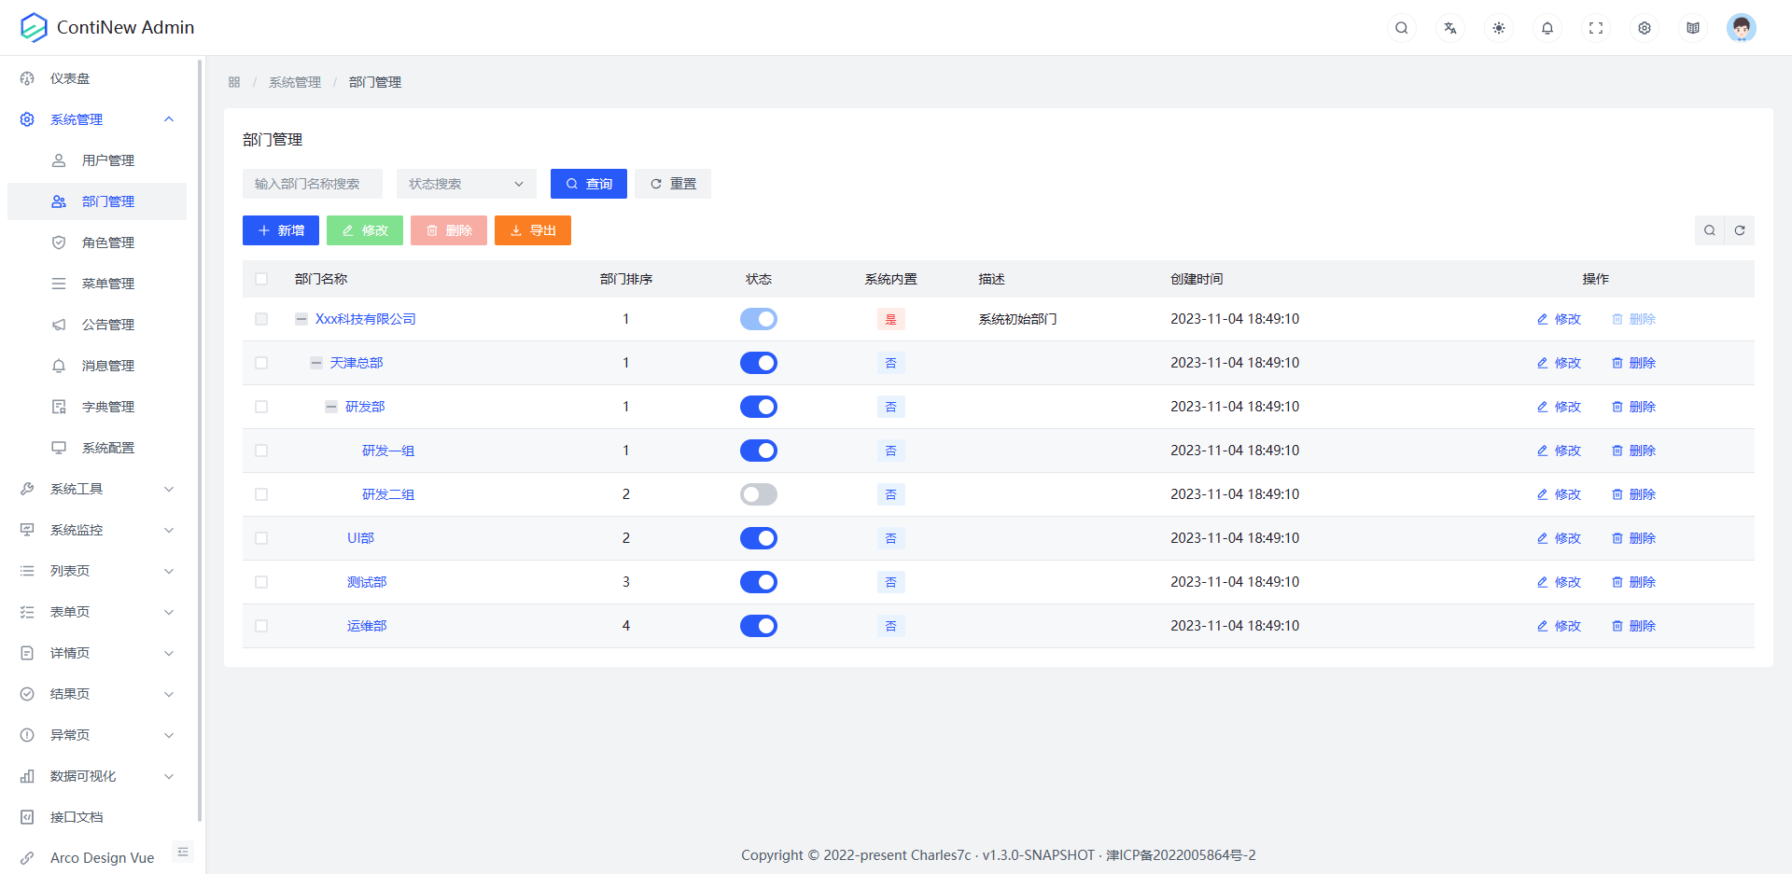Click the sidebar collapse icon at bottom
Viewport: 1792px width, 874px height.
(x=183, y=852)
